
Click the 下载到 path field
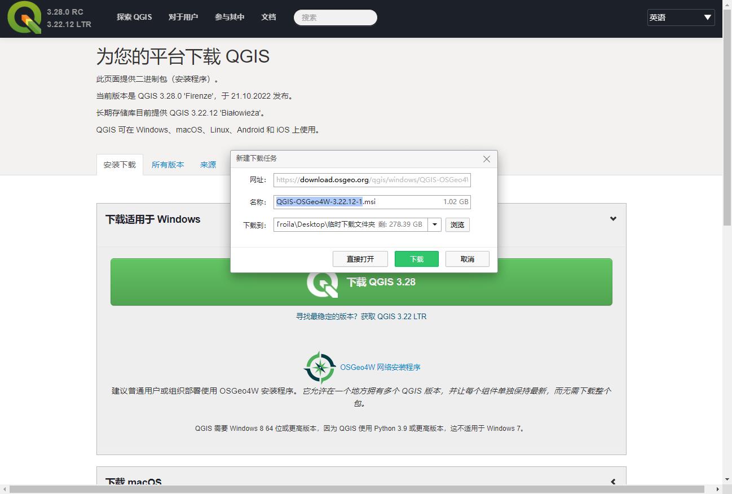(351, 224)
